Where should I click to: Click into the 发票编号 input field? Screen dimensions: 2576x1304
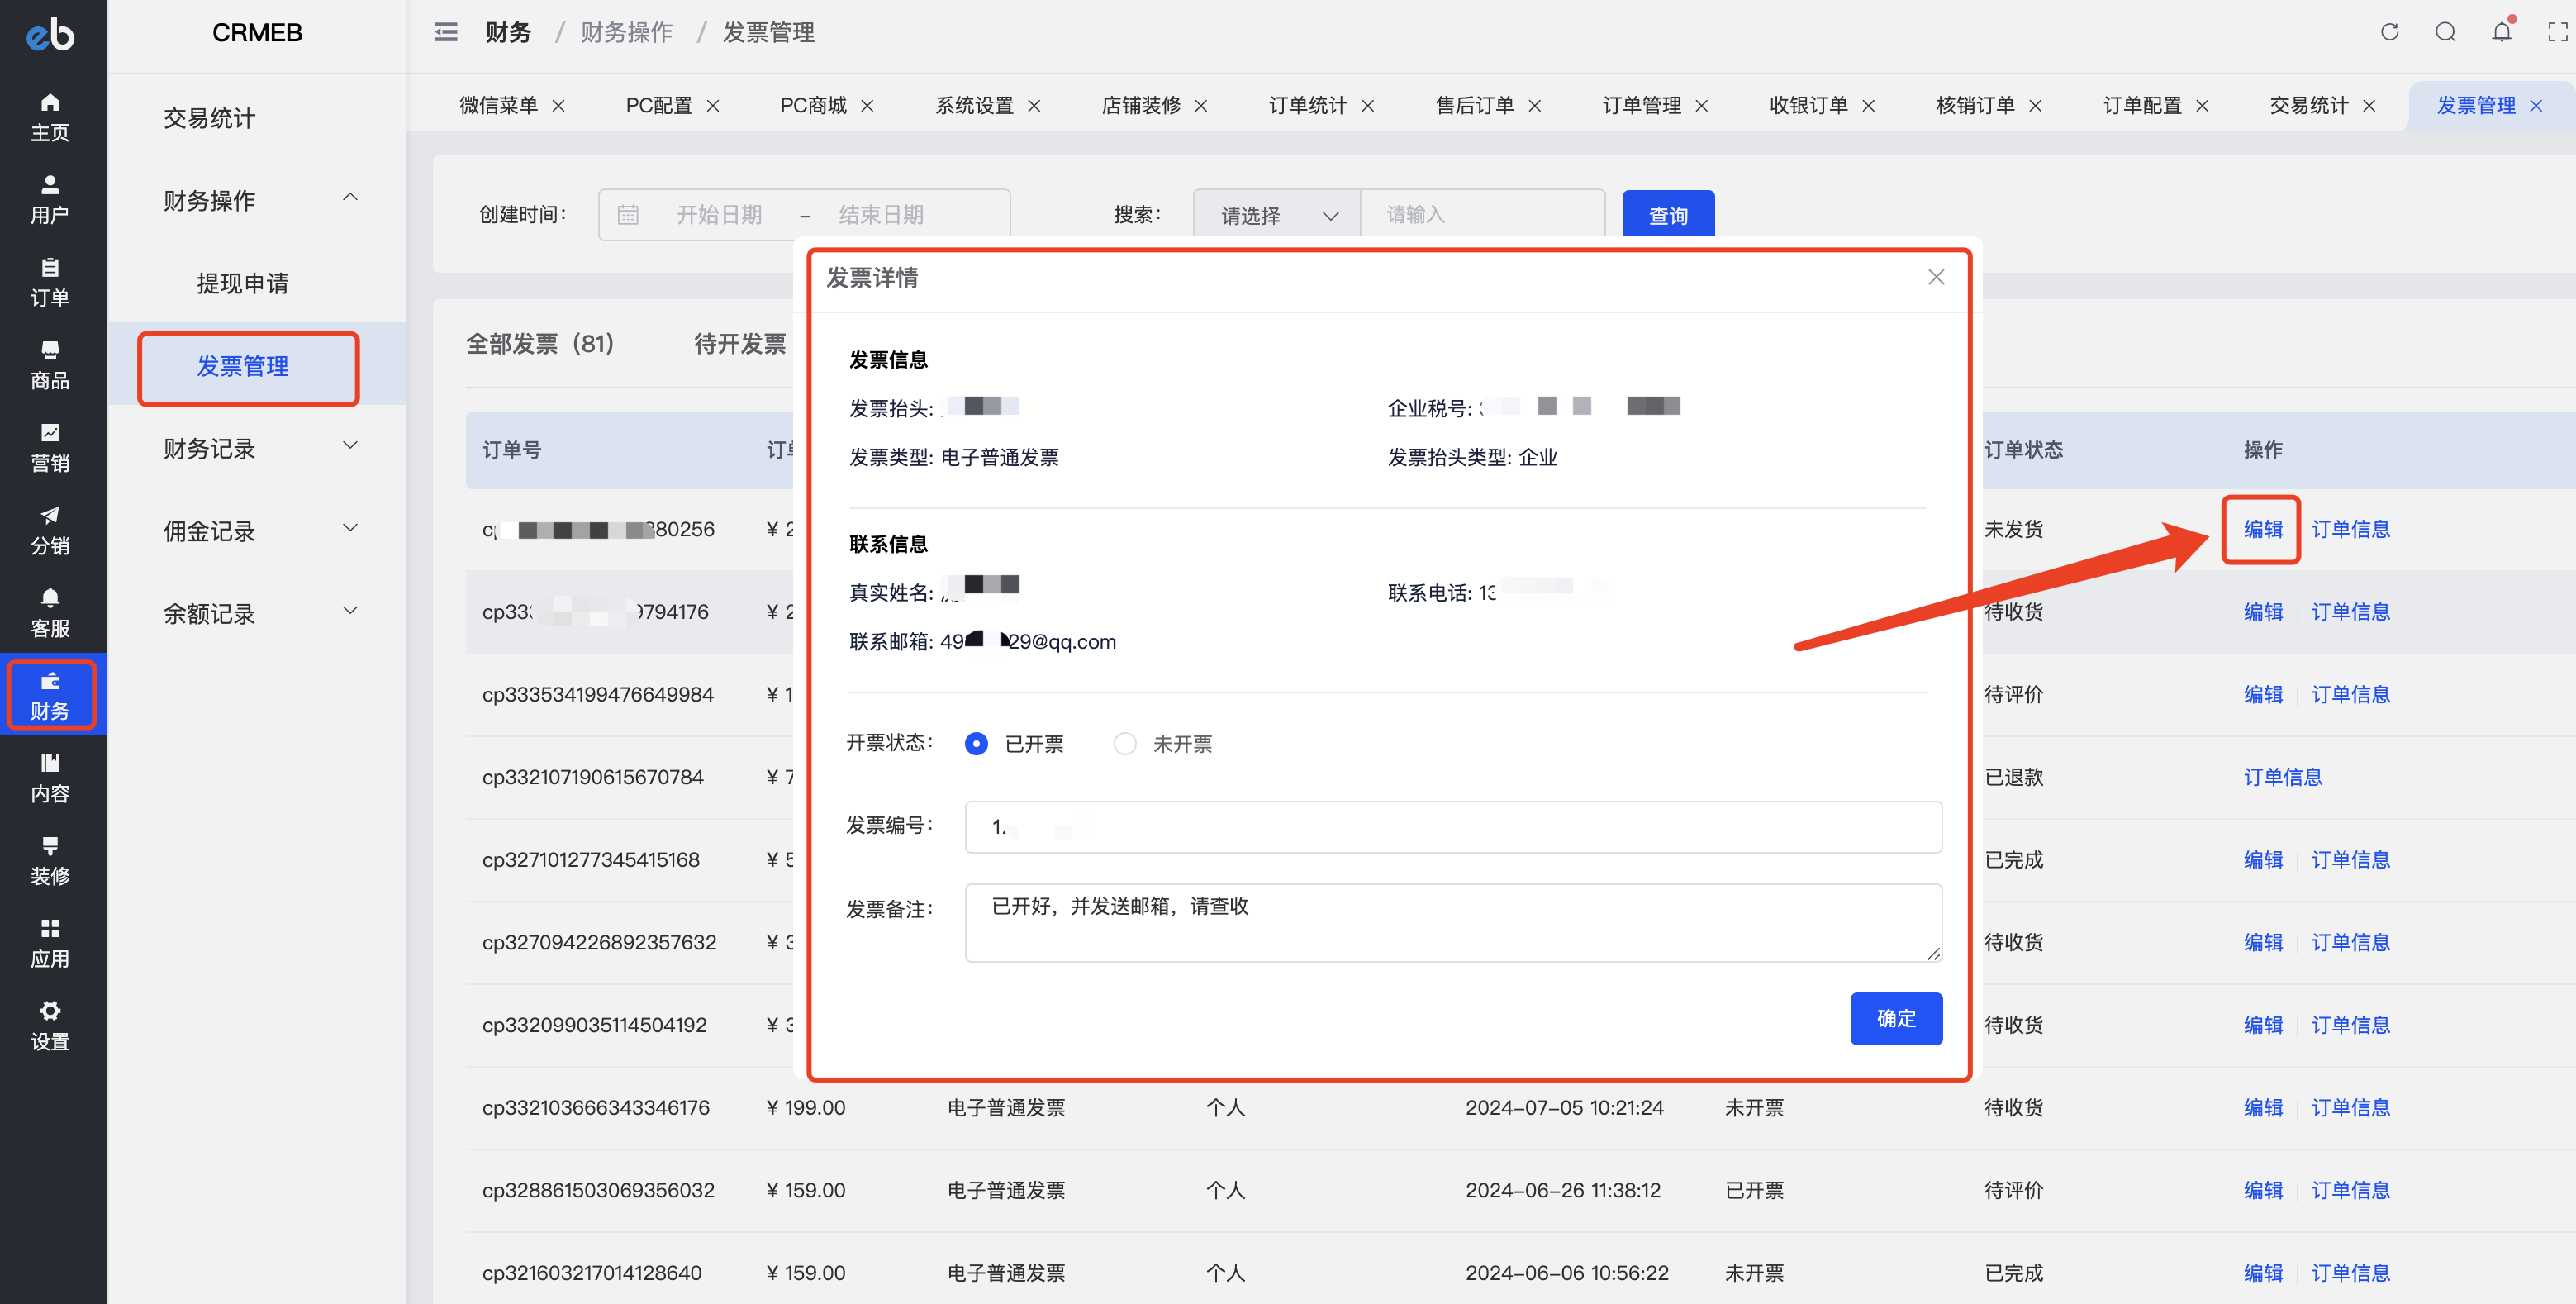tap(1452, 827)
